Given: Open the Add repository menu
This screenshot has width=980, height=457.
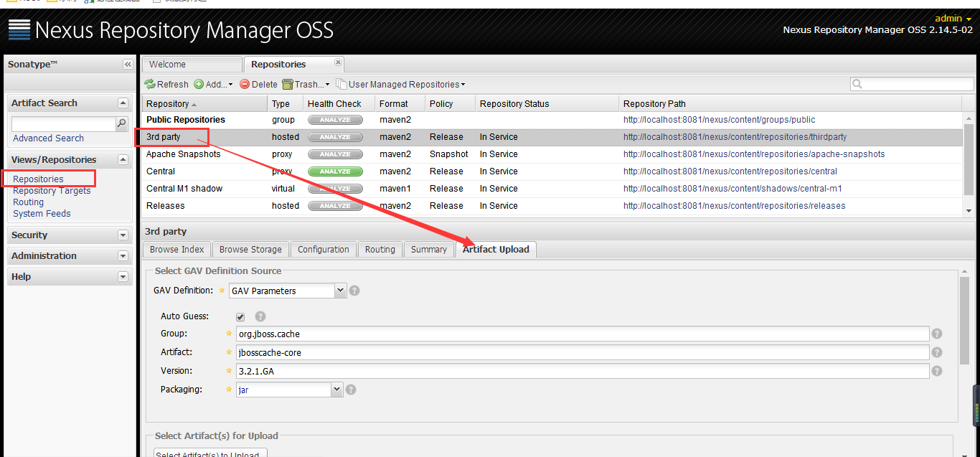Looking at the screenshot, I should (x=213, y=84).
